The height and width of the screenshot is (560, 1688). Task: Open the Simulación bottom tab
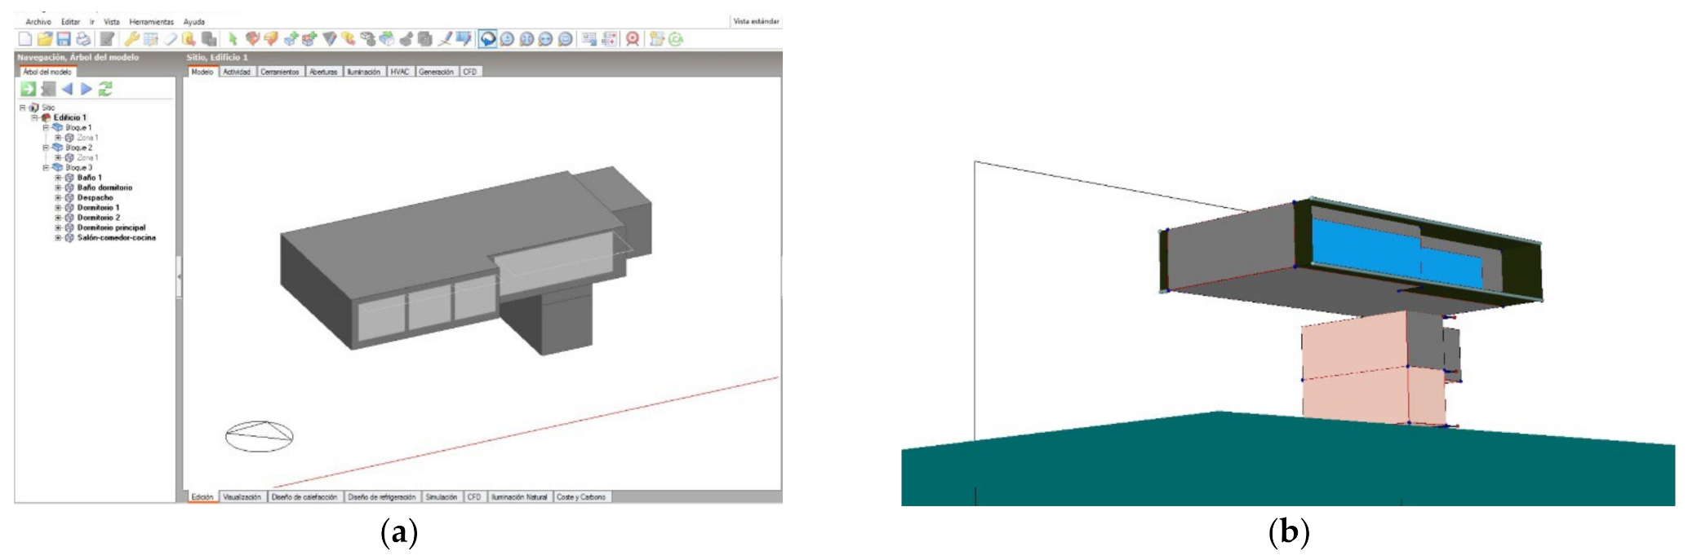tap(442, 497)
